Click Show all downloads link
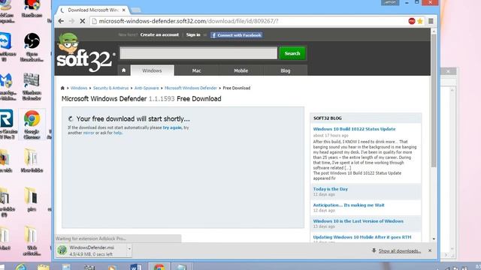Screen dimensions: 481x270 (x=399, y=251)
